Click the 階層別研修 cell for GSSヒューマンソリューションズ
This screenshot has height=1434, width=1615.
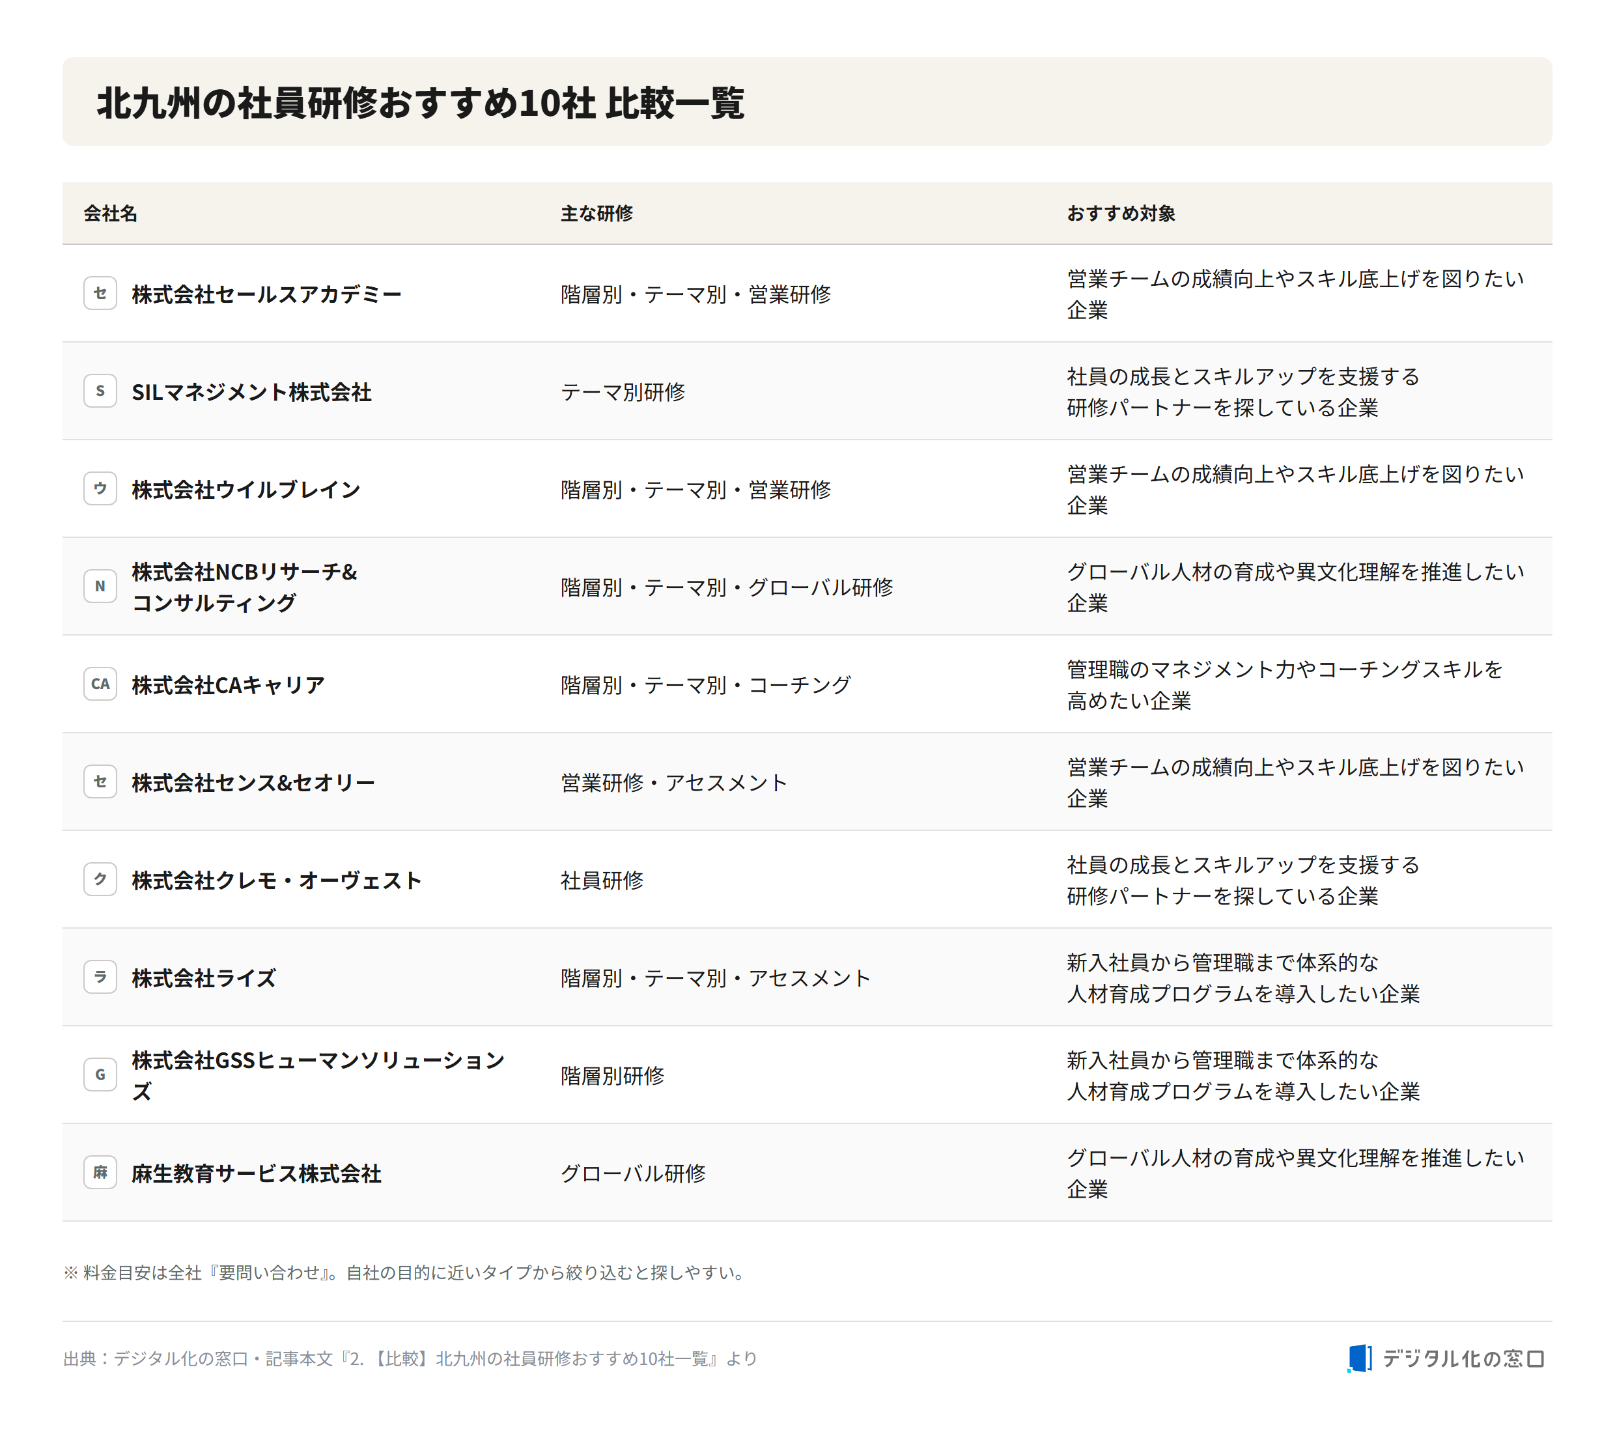(612, 1075)
